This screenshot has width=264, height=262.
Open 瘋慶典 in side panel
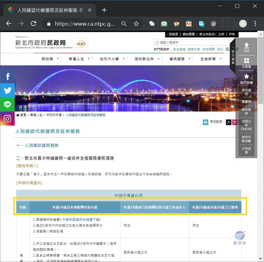point(246,102)
